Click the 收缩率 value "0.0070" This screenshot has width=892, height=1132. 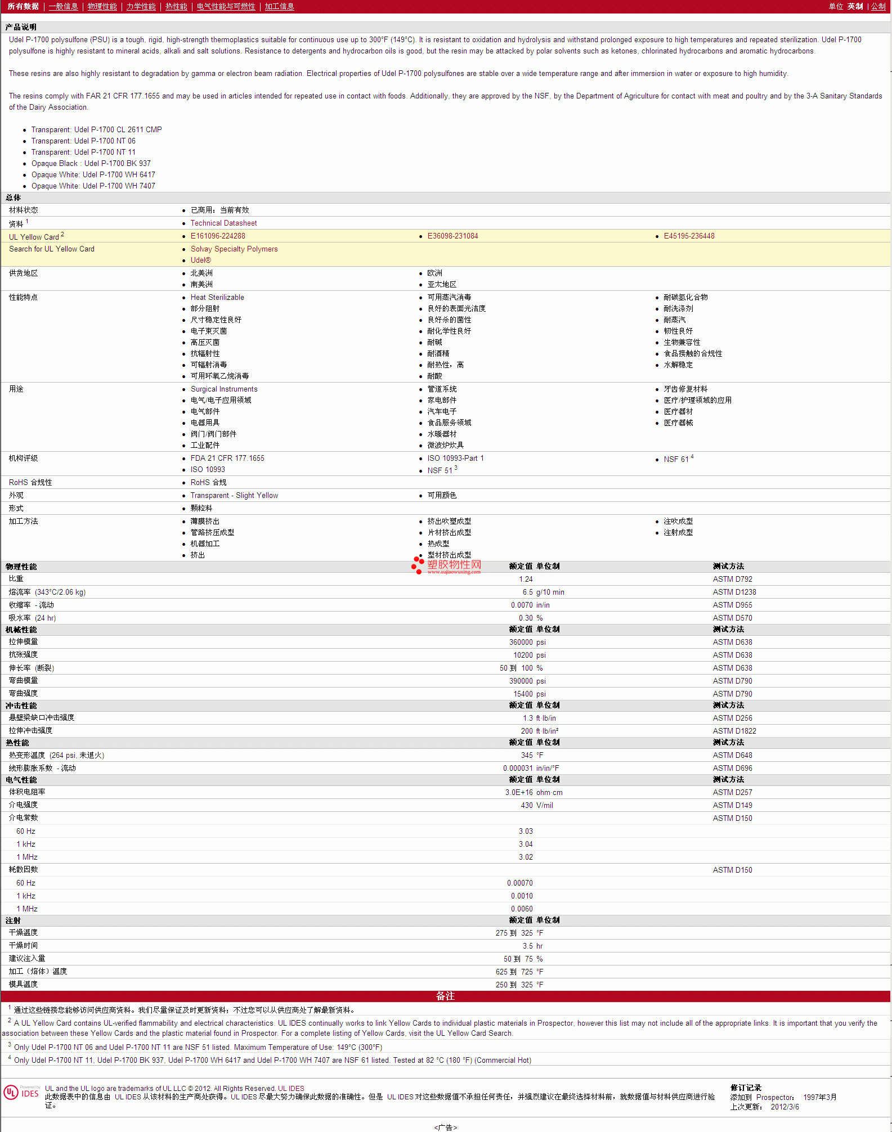pyautogui.click(x=522, y=605)
